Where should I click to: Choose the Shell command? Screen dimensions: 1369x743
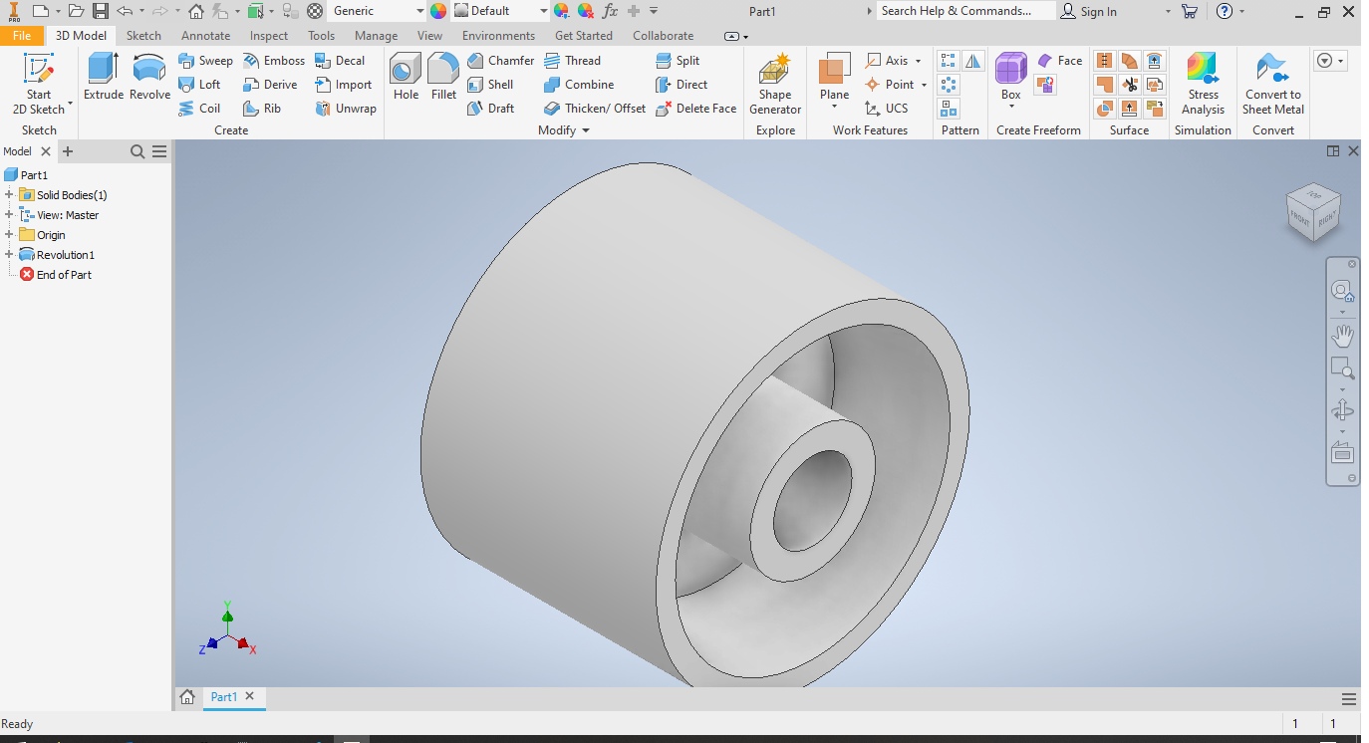490,85
